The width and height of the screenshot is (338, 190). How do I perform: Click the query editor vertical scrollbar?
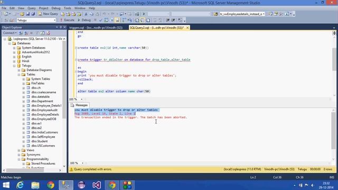pyautogui.click(x=334, y=59)
